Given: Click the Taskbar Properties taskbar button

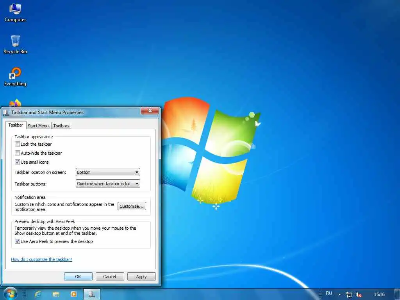Looking at the screenshot, I should (x=92, y=295).
